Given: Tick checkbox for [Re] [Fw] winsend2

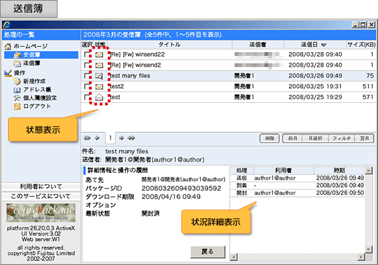Looking at the screenshot, I should [x=87, y=65].
